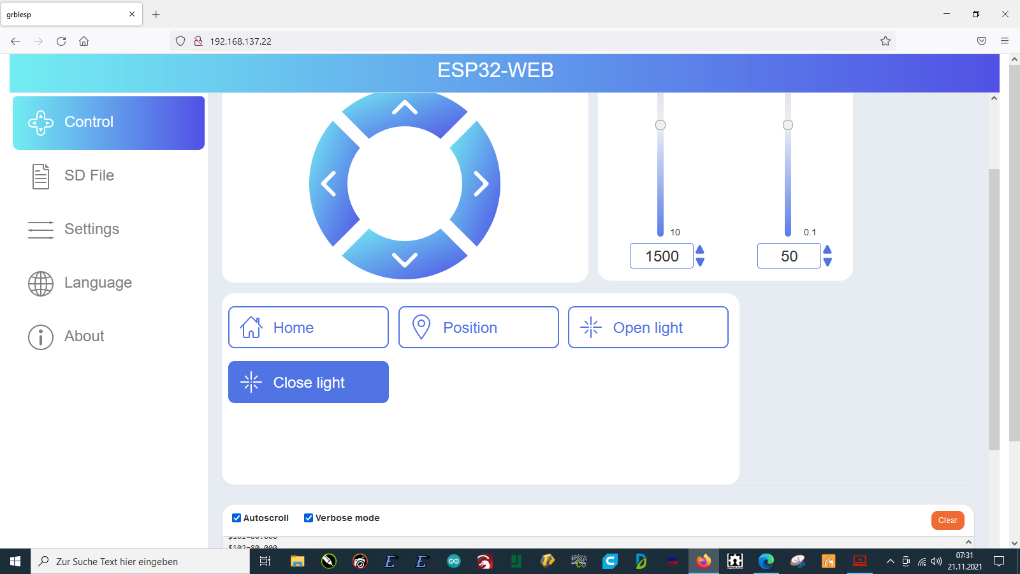Click the left vertical slider handle
The image size is (1020, 574).
[x=660, y=125]
